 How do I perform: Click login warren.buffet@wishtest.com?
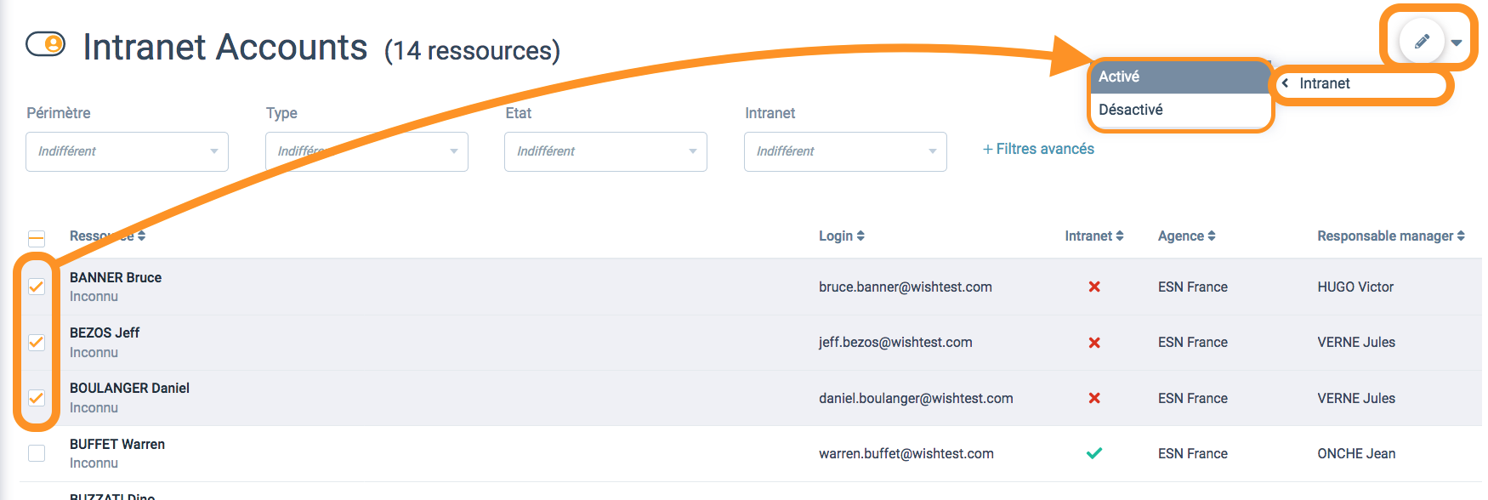click(906, 453)
